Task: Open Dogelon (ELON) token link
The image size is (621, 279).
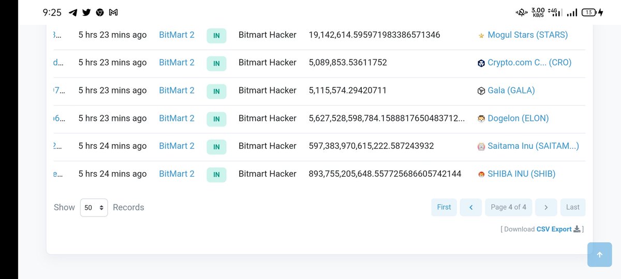Action: [518, 118]
